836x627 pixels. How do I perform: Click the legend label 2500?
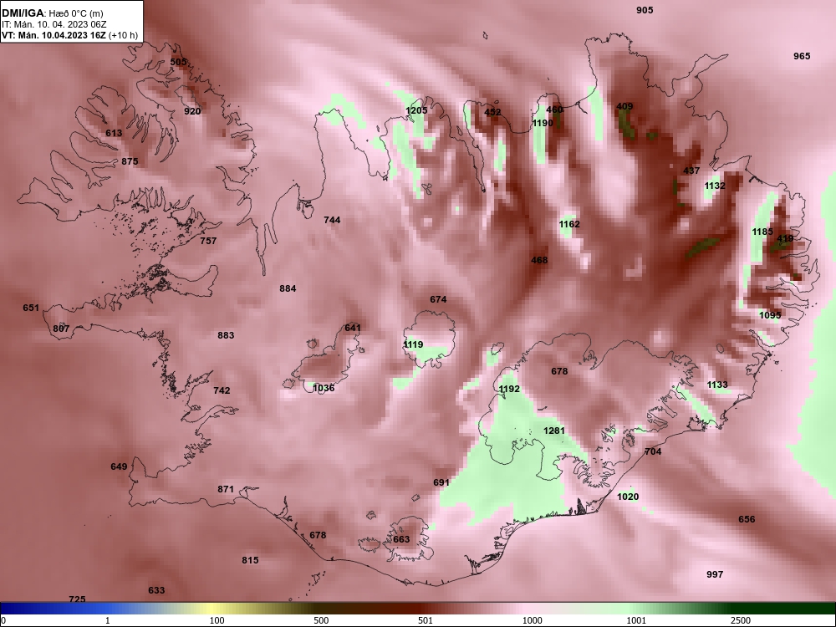tap(741, 620)
